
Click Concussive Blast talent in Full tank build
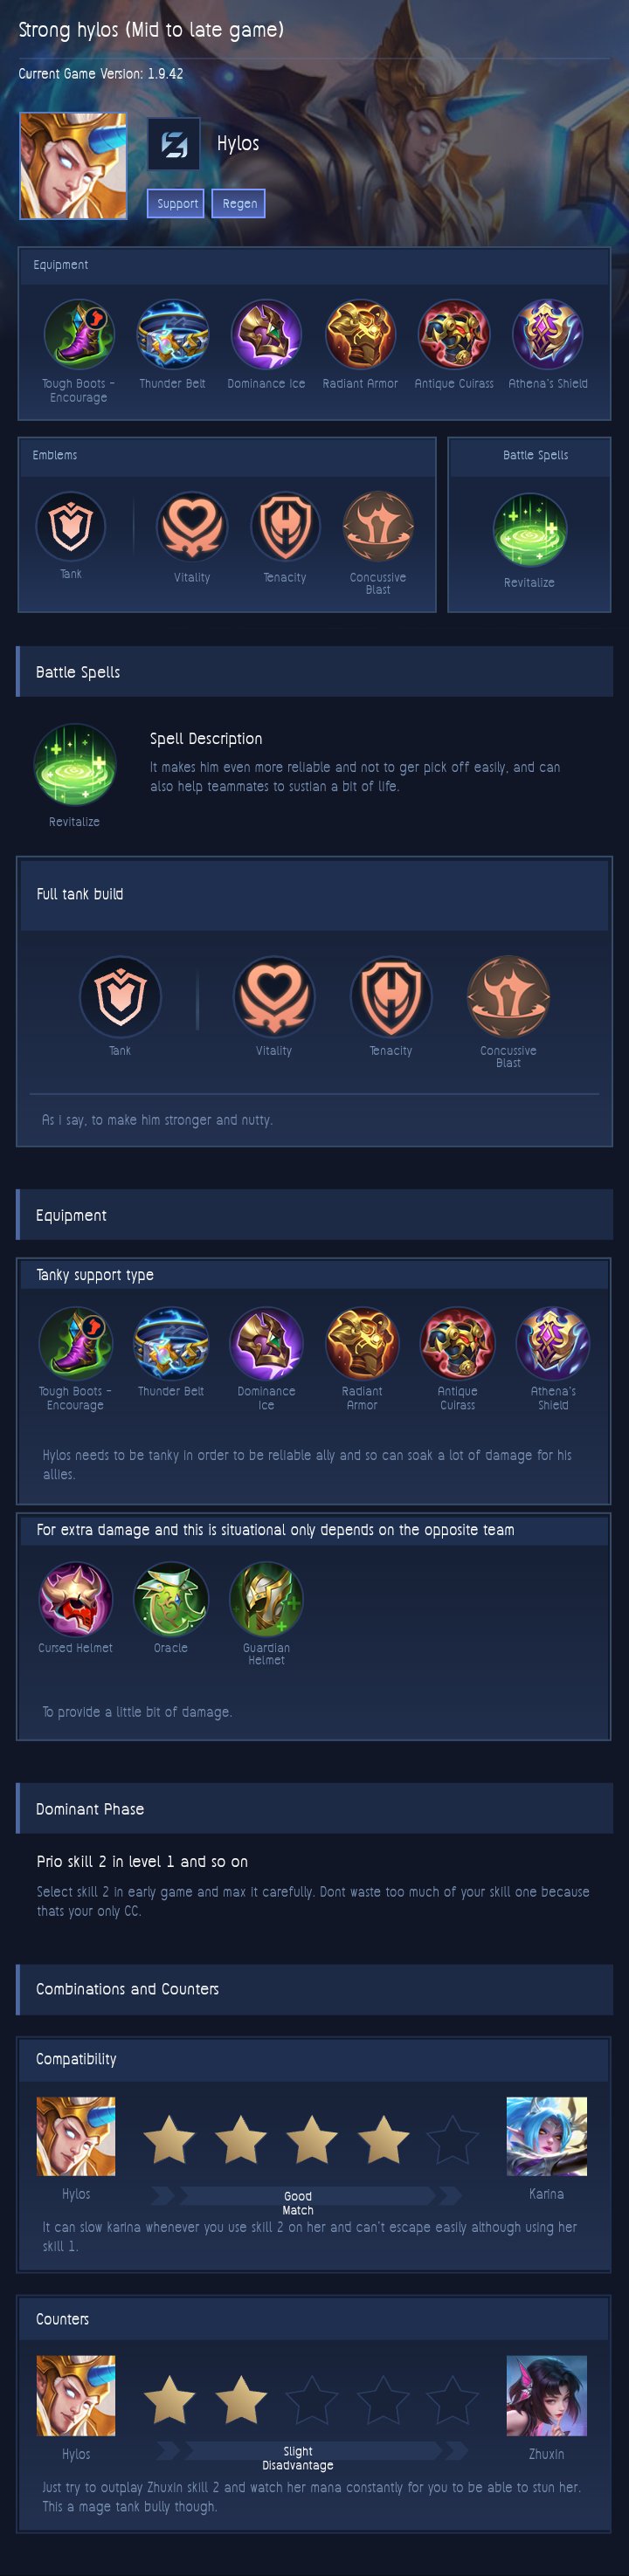tap(508, 996)
